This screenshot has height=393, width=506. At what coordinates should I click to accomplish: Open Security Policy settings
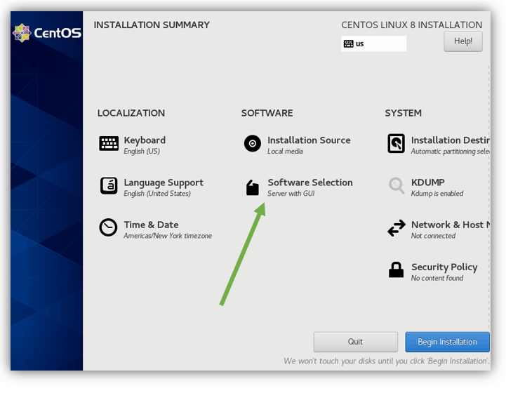(444, 267)
